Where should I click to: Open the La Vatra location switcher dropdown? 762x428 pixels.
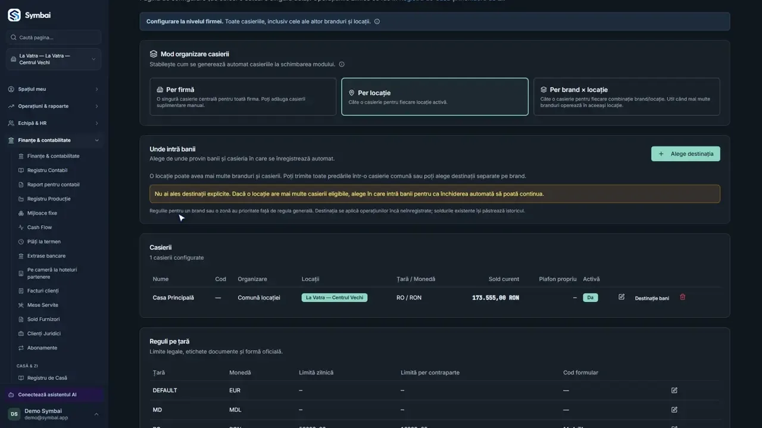[54, 59]
